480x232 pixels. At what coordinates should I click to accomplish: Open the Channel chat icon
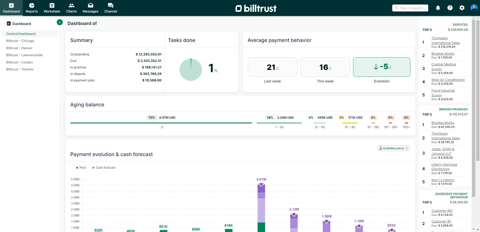pos(110,5)
